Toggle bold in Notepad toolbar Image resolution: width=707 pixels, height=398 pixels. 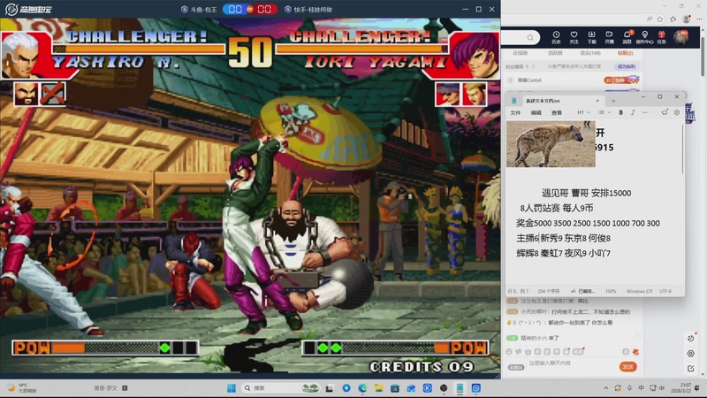pos(621,112)
